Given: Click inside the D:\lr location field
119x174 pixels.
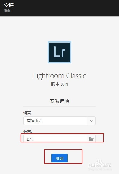Looking at the screenshot, I should click(x=55, y=139).
